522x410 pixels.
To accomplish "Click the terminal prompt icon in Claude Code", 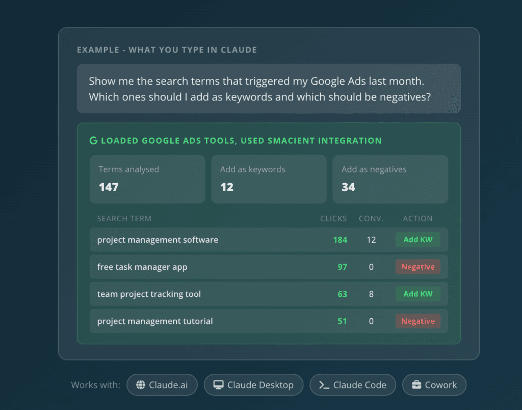I will [x=324, y=385].
